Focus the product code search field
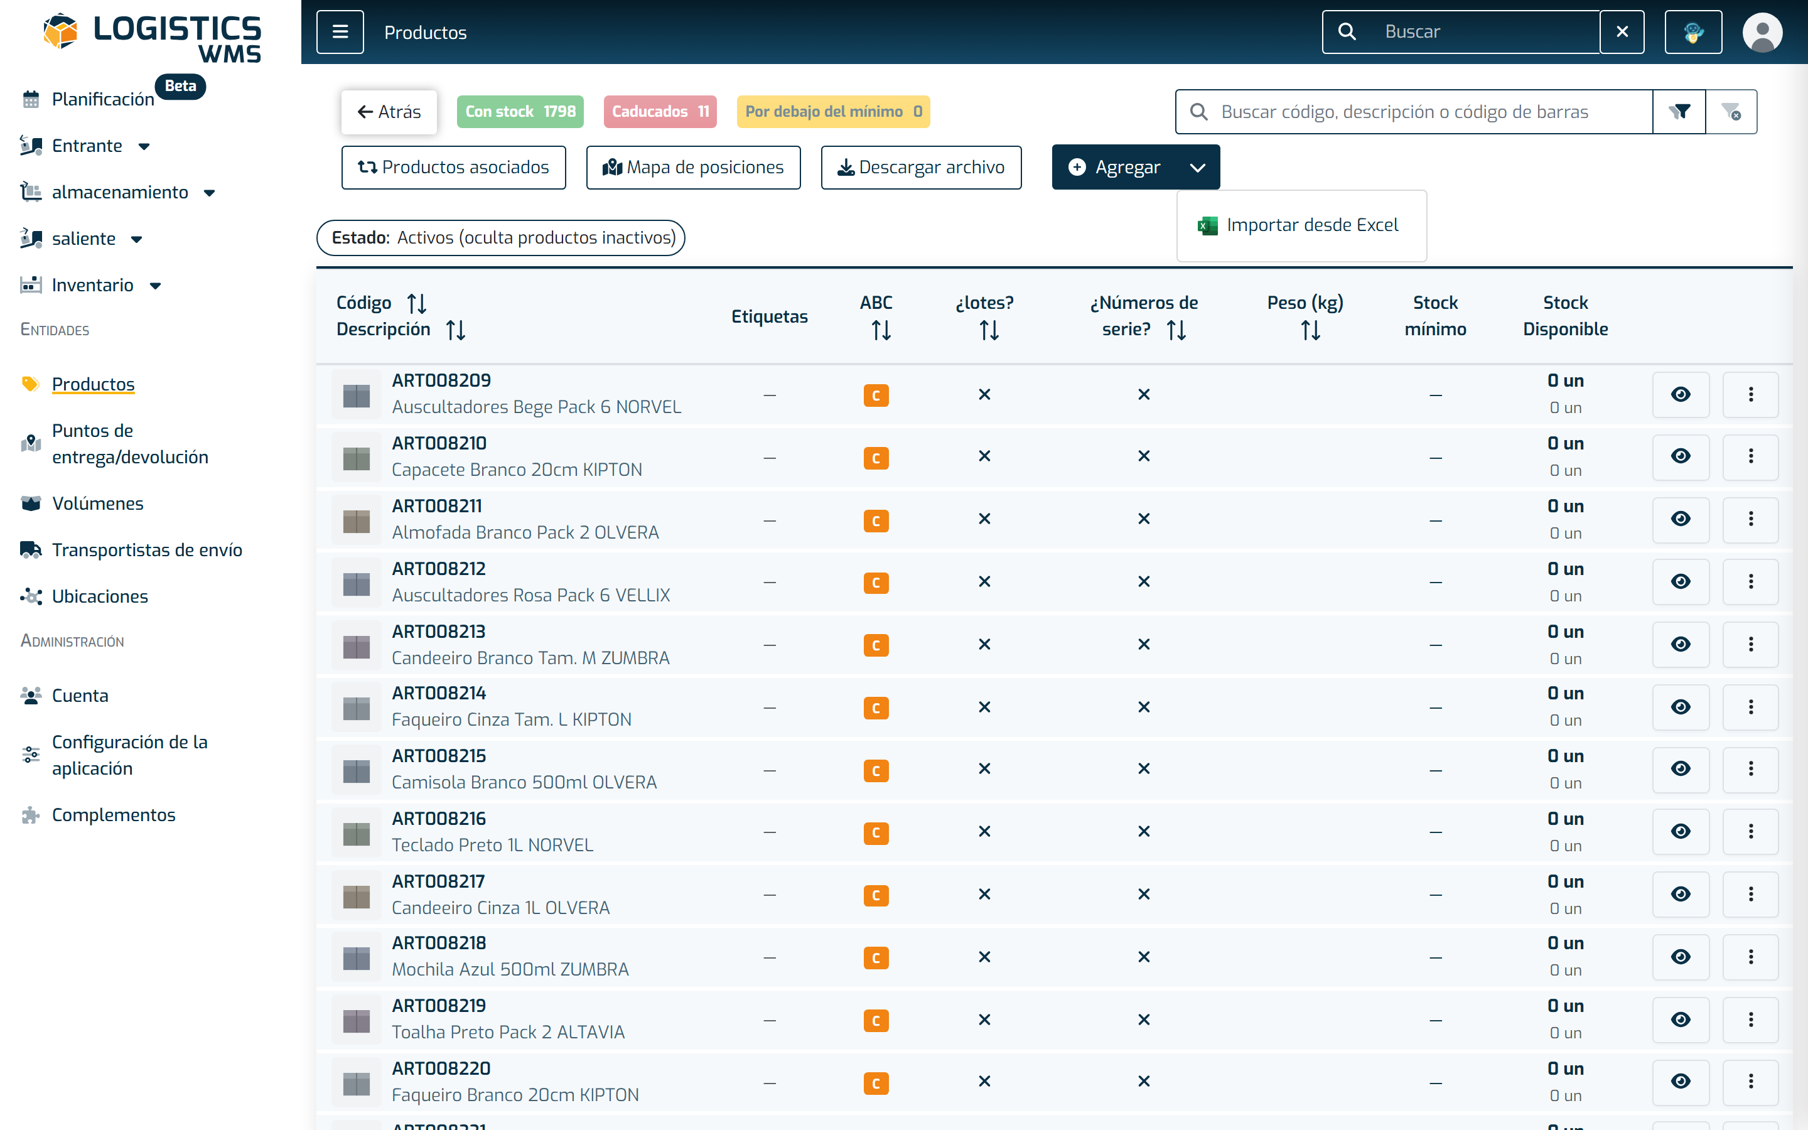The width and height of the screenshot is (1808, 1130). 1414,112
